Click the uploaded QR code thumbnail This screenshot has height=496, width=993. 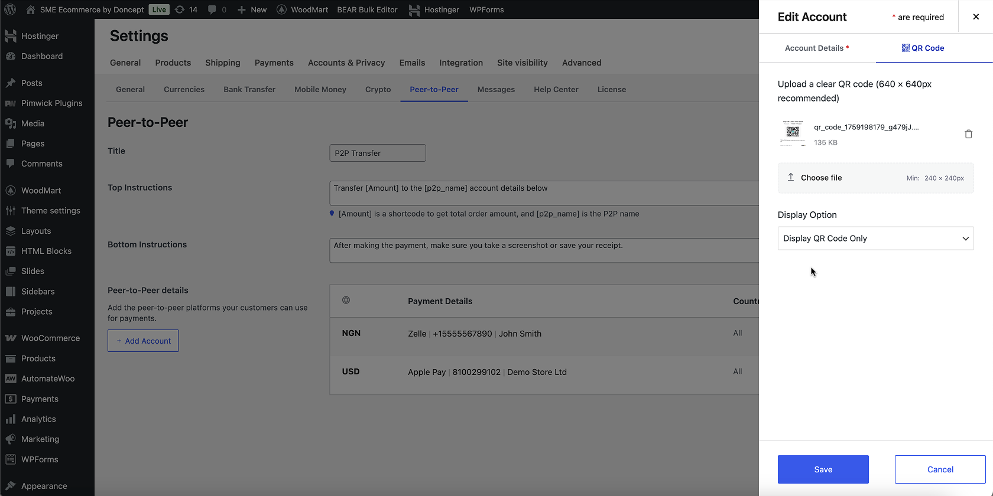tap(793, 133)
